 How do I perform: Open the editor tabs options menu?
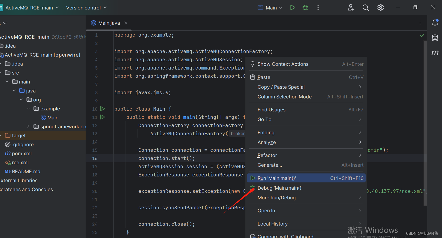click(x=420, y=23)
